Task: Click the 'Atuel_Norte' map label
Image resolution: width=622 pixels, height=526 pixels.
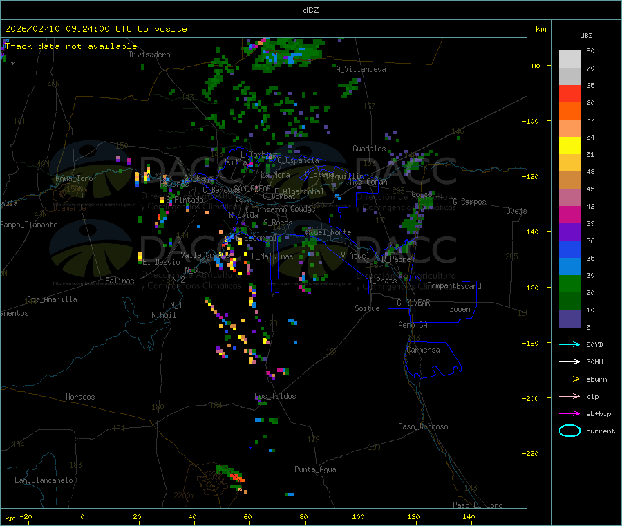Action: click(328, 232)
